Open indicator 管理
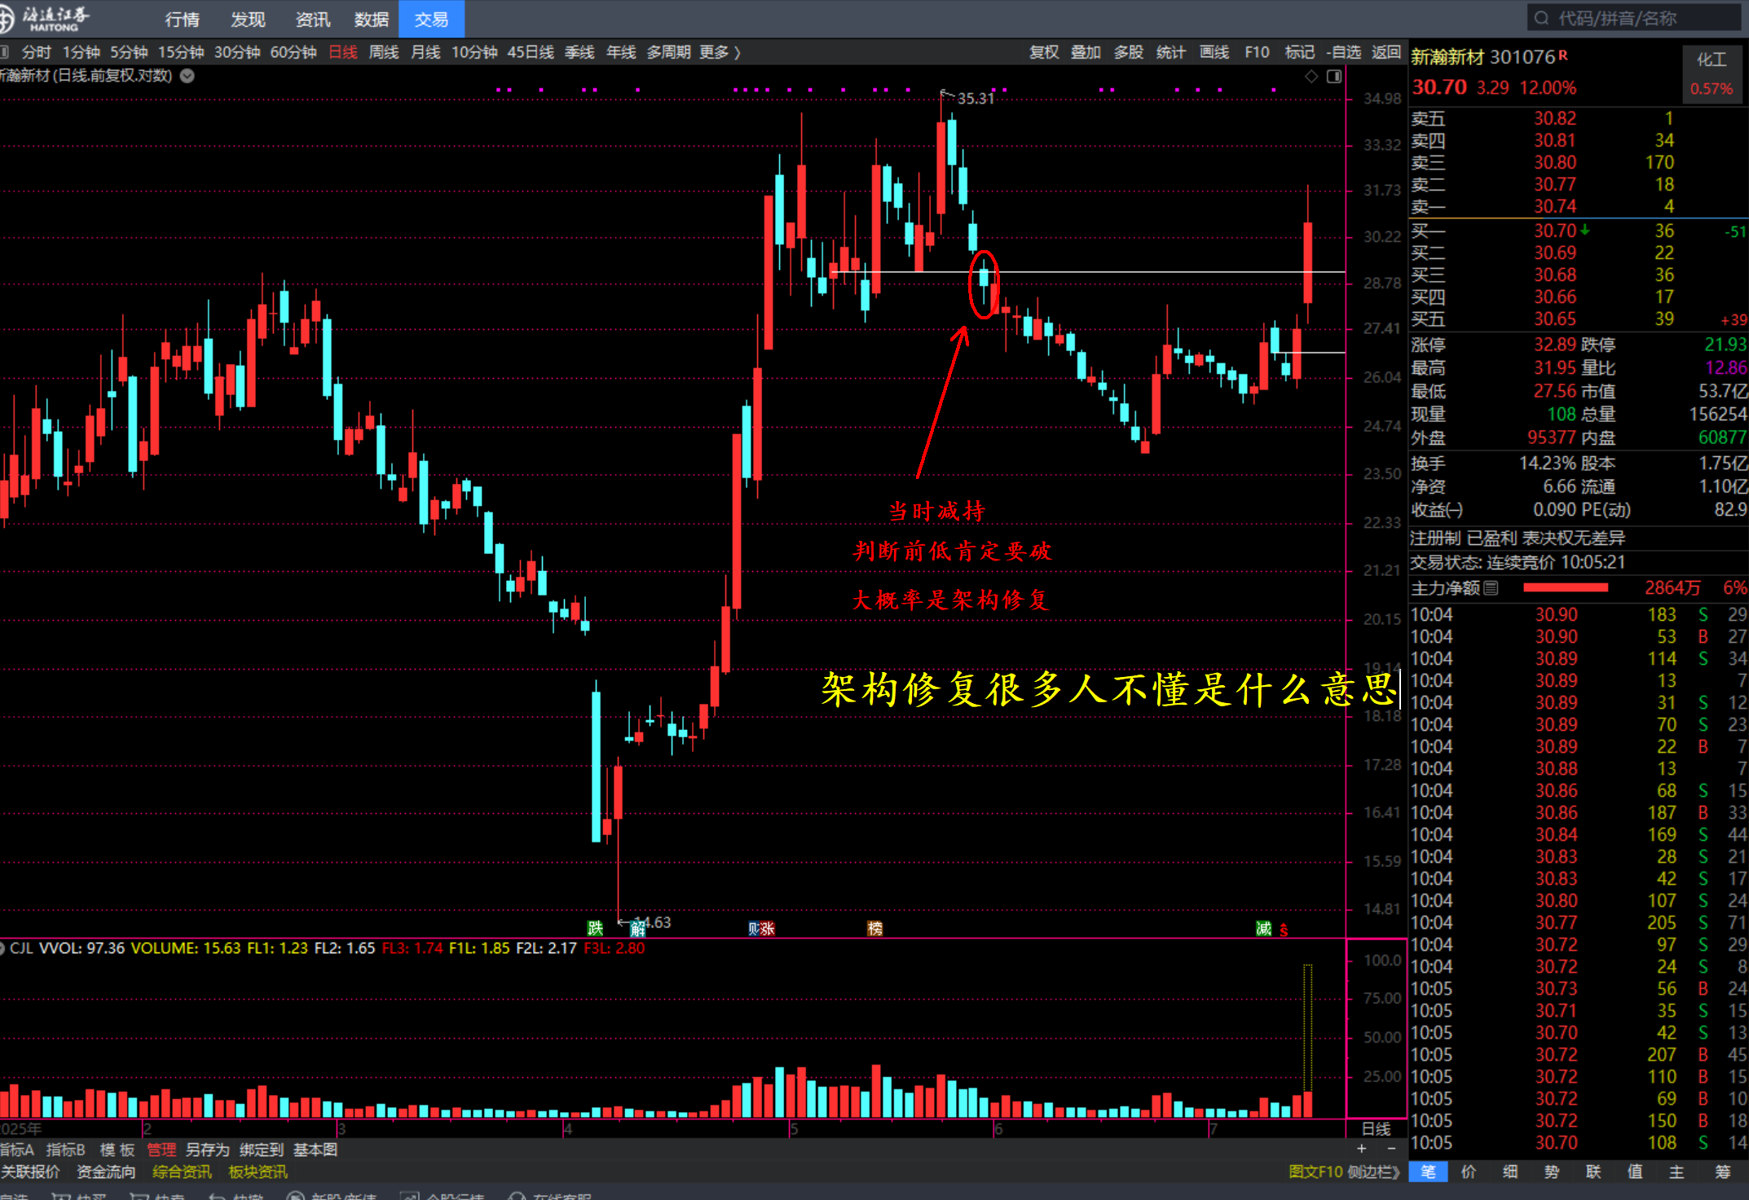 click(161, 1149)
